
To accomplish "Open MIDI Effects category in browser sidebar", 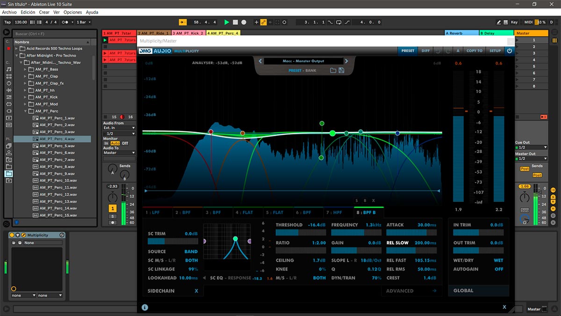I will 8,97.
